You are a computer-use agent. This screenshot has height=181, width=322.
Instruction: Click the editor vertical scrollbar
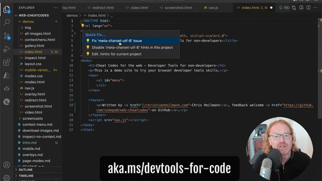(320, 68)
